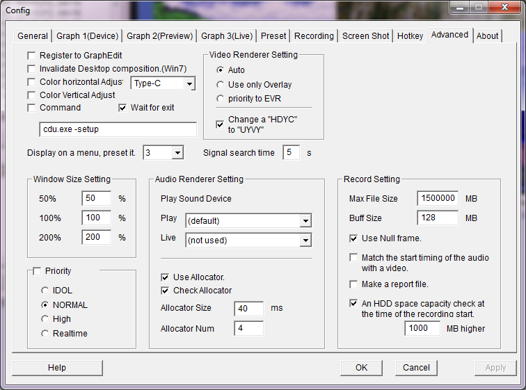Viewport: 526px width, 390px height.
Task: Enable Make a report file
Action: tap(353, 284)
